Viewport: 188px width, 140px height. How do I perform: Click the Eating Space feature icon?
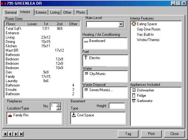[133, 24]
